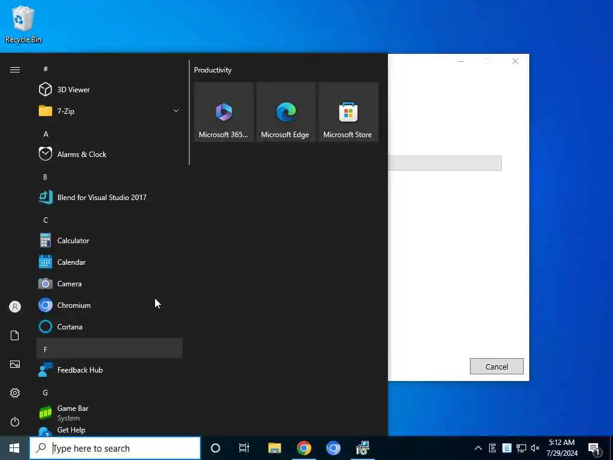The image size is (613, 460).
Task: Click Cancel in the background dialog
Action: click(496, 367)
